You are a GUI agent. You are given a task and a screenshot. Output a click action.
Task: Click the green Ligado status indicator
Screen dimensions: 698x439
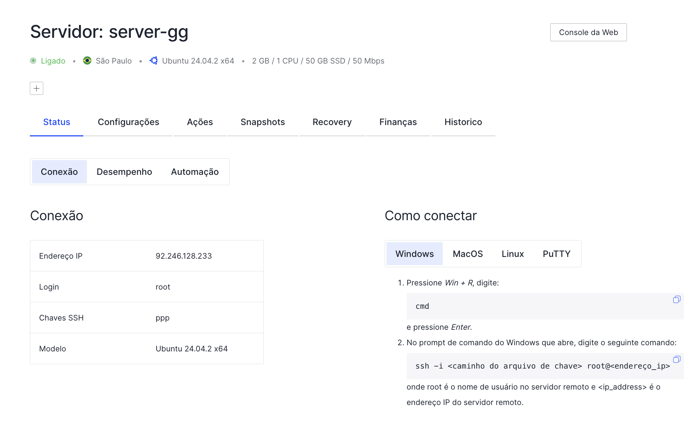coord(33,61)
